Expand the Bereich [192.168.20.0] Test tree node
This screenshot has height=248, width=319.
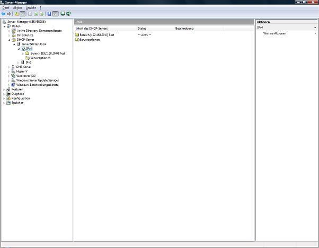click(x=23, y=54)
